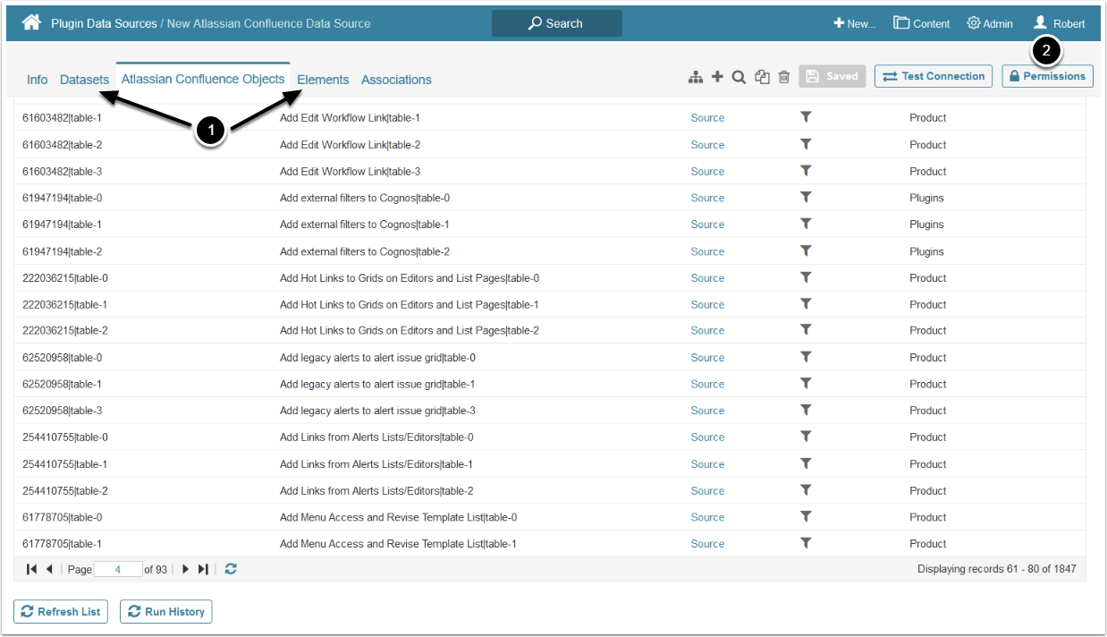Open filter for 222036215|table-0 row
The width and height of the screenshot is (1107, 637).
pyautogui.click(x=806, y=277)
